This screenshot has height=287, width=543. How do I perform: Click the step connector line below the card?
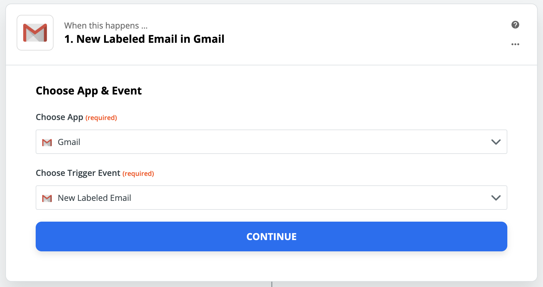click(x=271, y=285)
